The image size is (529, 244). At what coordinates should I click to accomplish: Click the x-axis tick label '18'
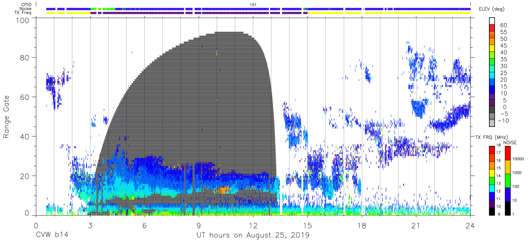pos(362,225)
